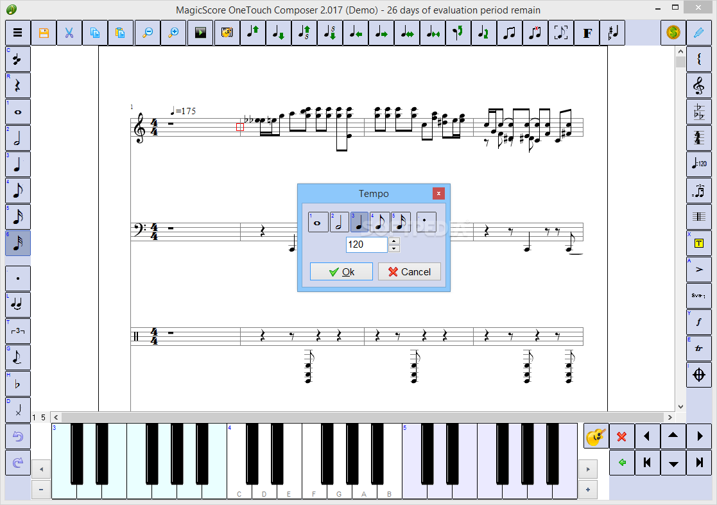The image size is (717, 505).
Task: Transpose up an octave icon
Action: [x=304, y=33]
